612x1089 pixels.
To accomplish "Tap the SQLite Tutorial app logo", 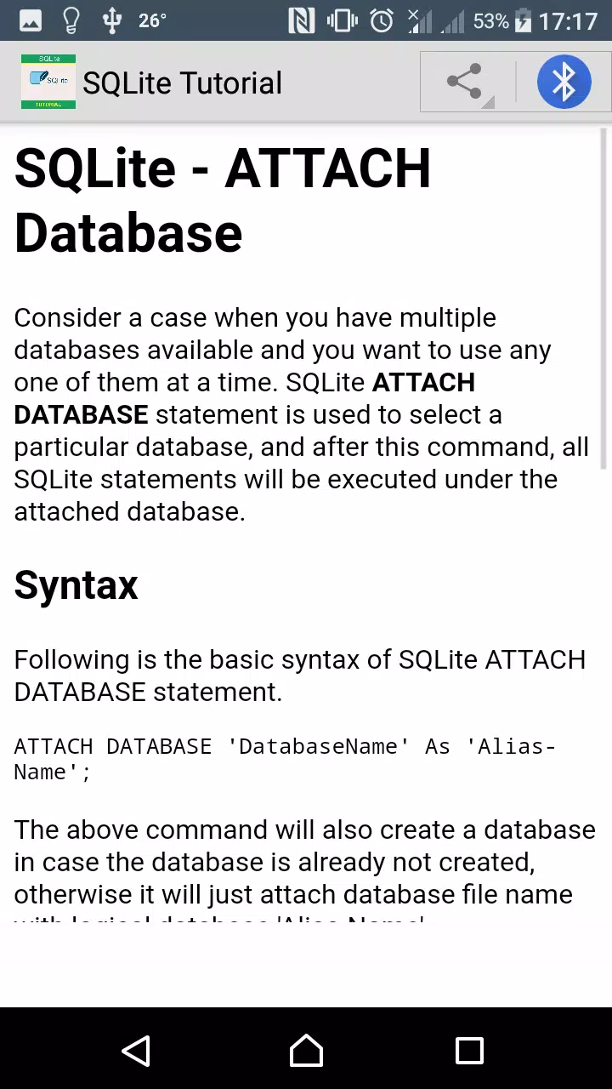I will 48,82.
